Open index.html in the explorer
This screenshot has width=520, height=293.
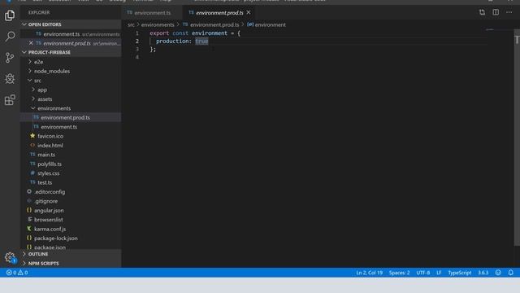pyautogui.click(x=71, y=145)
